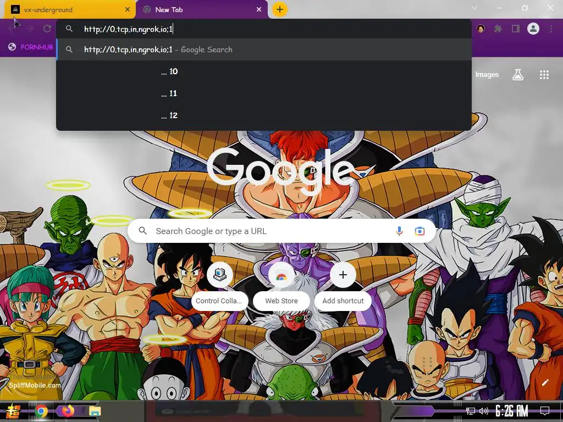This screenshot has height=422, width=563.
Task: Open the Chrome profile avatar
Action: pos(533,29)
